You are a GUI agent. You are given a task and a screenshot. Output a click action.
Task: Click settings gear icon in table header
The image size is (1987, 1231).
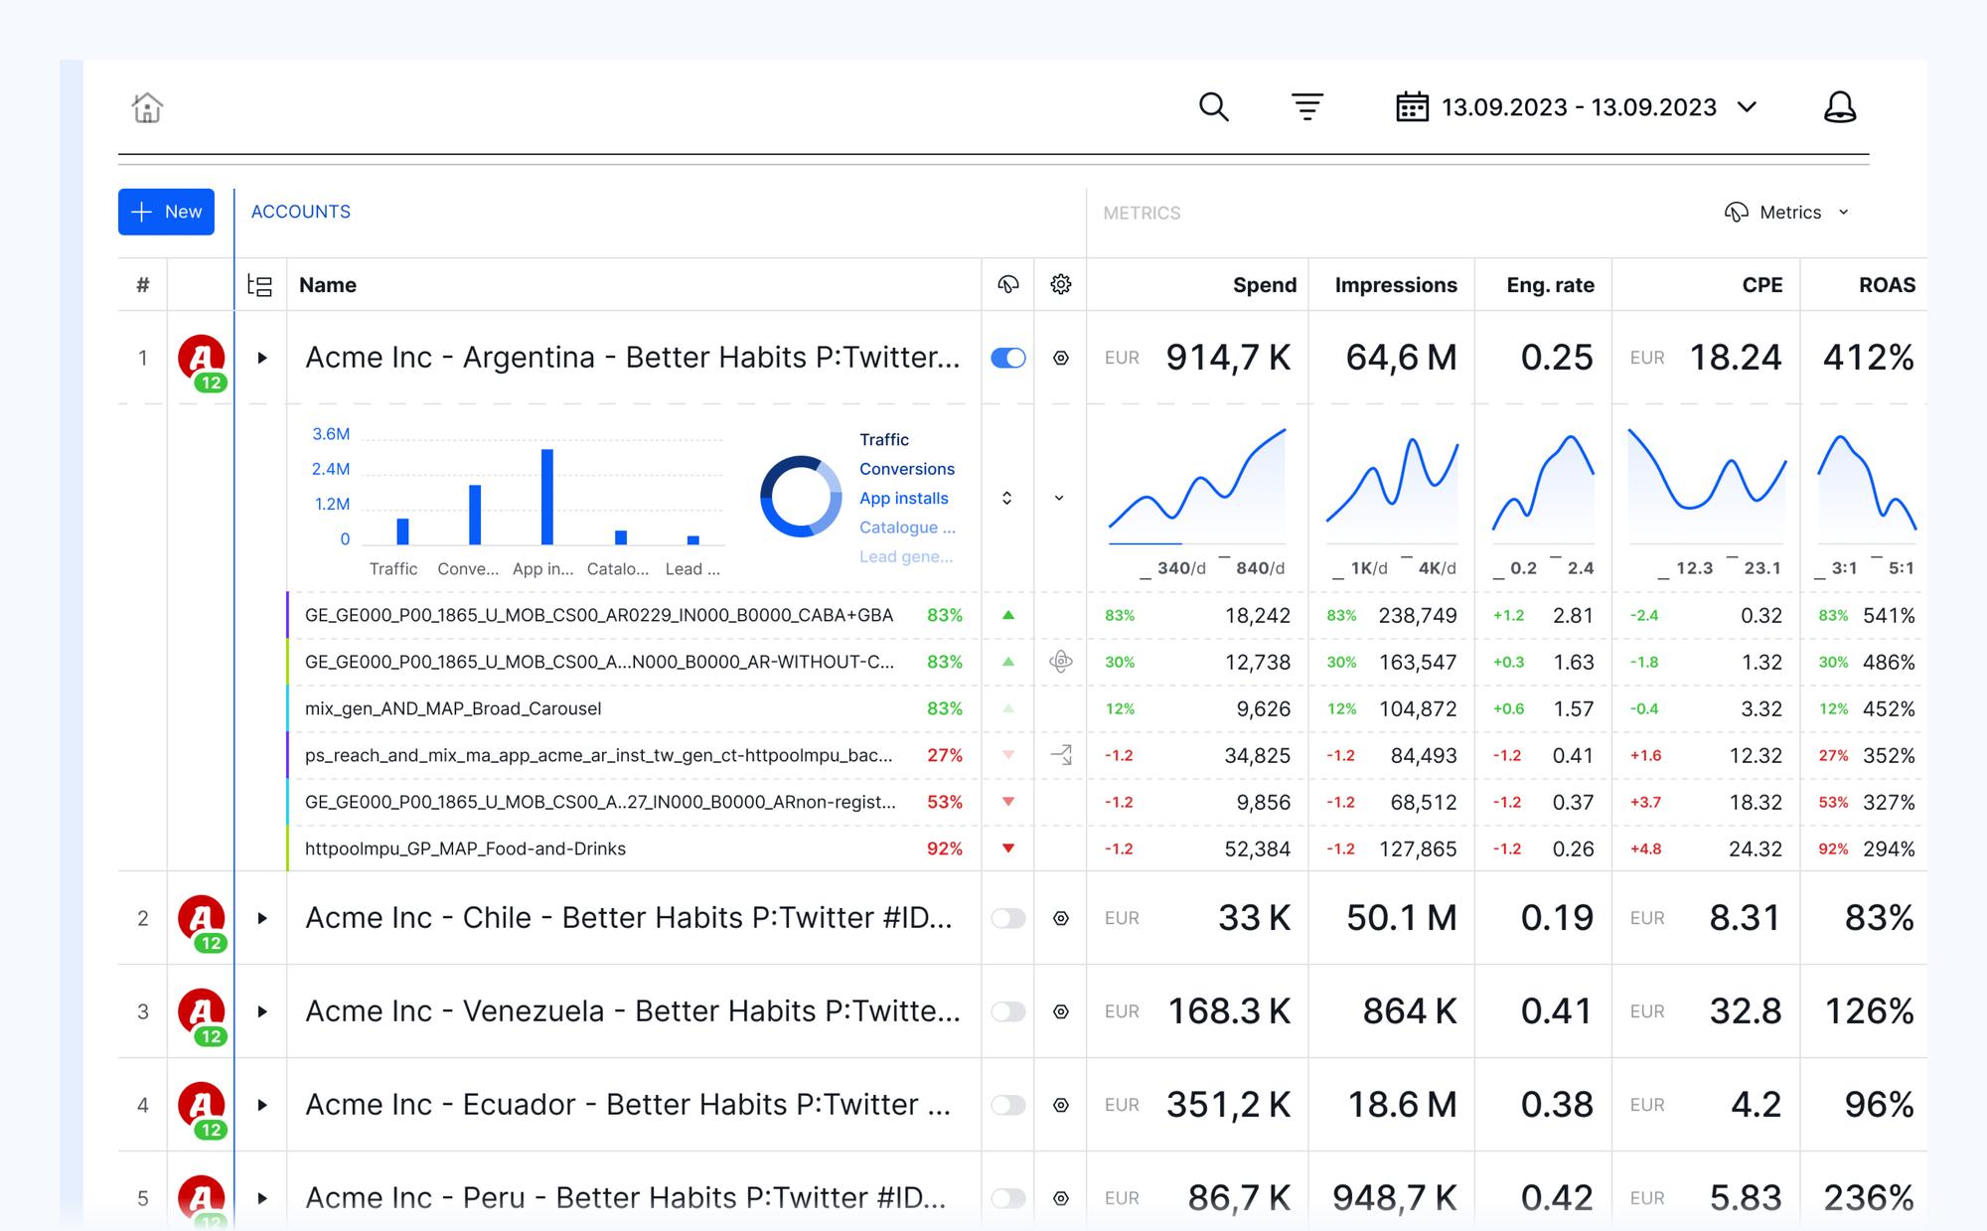click(1060, 285)
